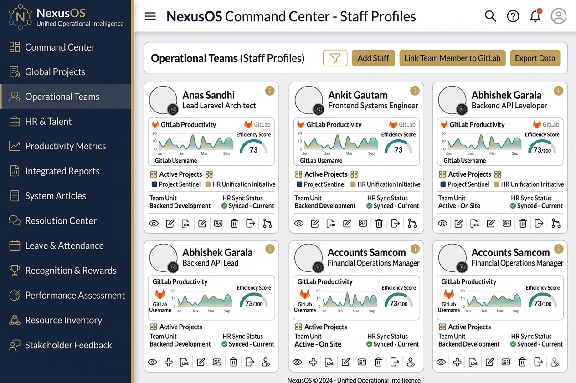The image size is (576, 383).
Task: Delete Ankit Gautam's profile with the trash icon
Action: (x=379, y=223)
